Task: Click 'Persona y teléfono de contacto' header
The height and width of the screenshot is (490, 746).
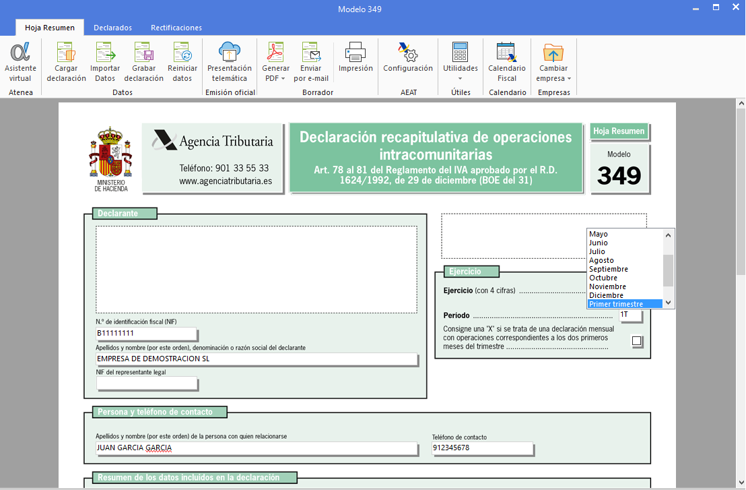Action: point(160,412)
